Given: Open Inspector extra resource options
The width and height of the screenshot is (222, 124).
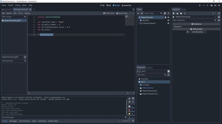Looking at the screenshot, I should (x=185, y=13).
